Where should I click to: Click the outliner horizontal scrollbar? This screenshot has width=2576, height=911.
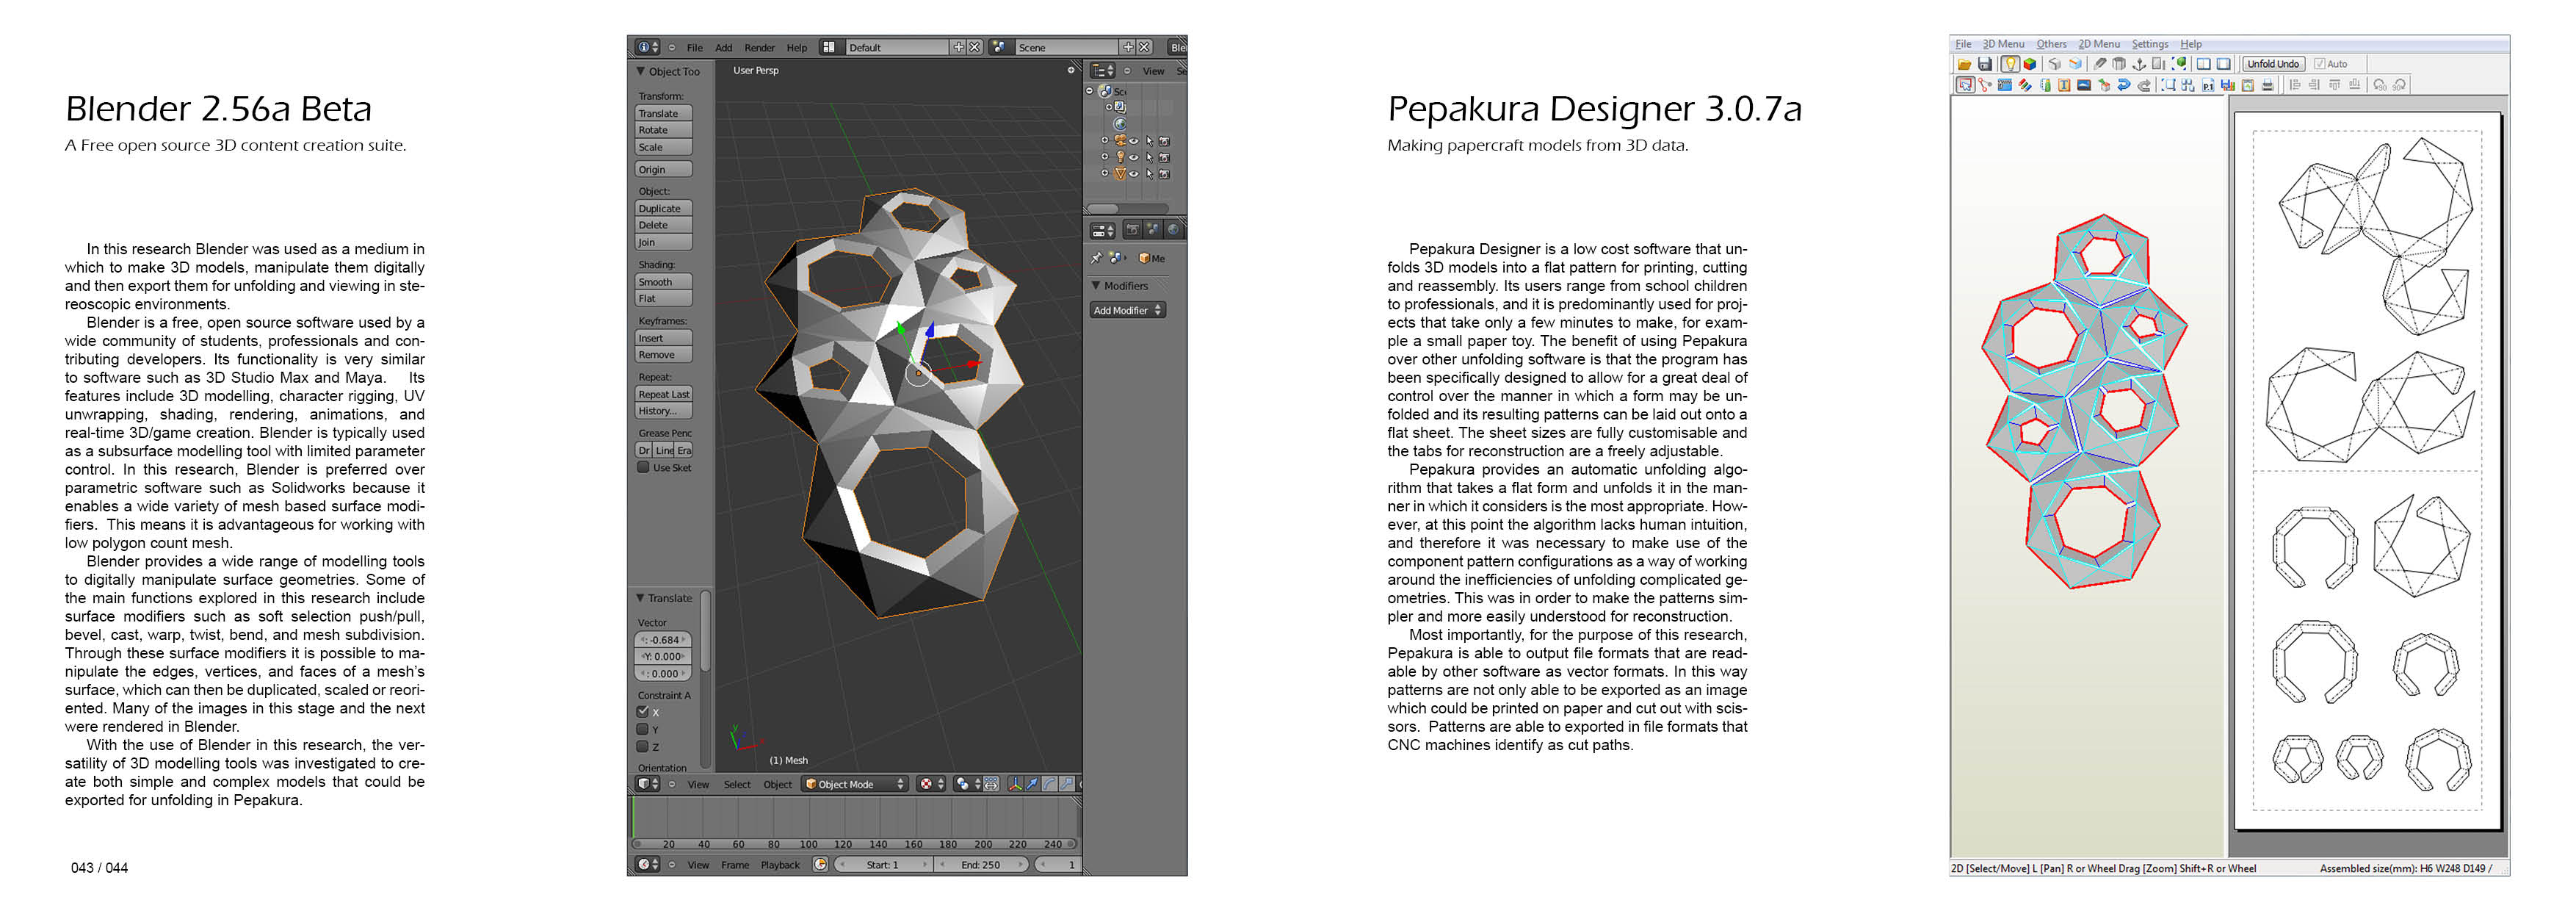pos(1103,209)
